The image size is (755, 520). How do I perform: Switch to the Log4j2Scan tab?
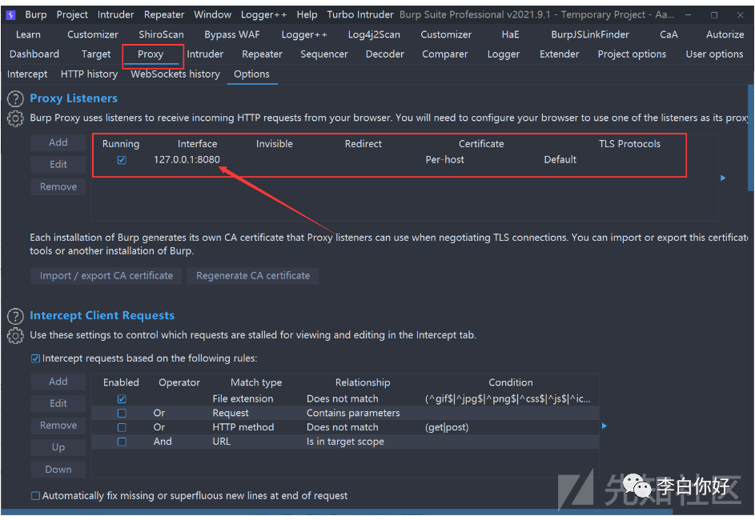click(x=374, y=34)
